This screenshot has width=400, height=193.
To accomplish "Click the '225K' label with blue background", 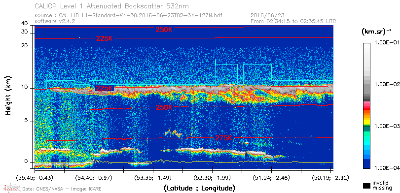I will (105, 88).
